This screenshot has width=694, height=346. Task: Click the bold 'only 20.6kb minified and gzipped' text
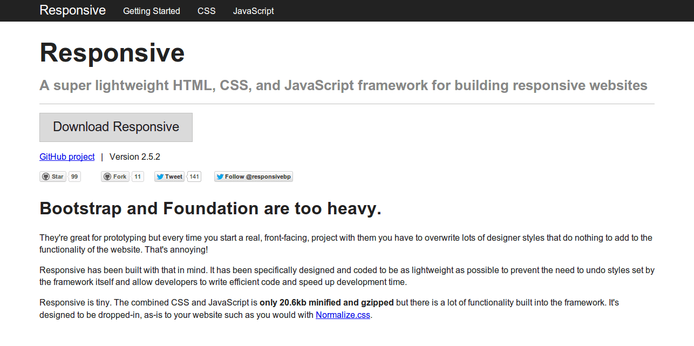[x=326, y=302]
